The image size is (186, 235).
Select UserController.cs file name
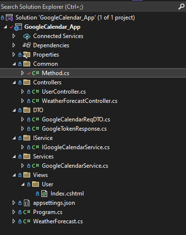[64, 92]
